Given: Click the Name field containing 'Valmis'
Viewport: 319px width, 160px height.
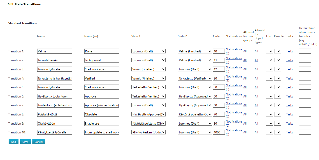Looking at the screenshot, I should [54, 51].
